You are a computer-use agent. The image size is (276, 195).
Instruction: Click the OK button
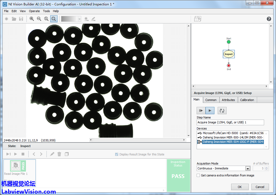point(240,187)
